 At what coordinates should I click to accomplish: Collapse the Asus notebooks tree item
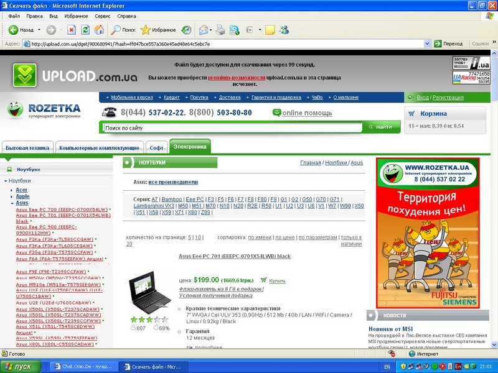(x=12, y=203)
